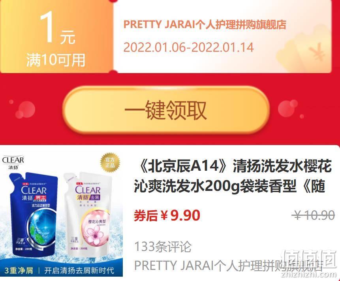Screen dimensions: 340x281
Task: Click the 一键领取 claim button
Action: (x=166, y=110)
